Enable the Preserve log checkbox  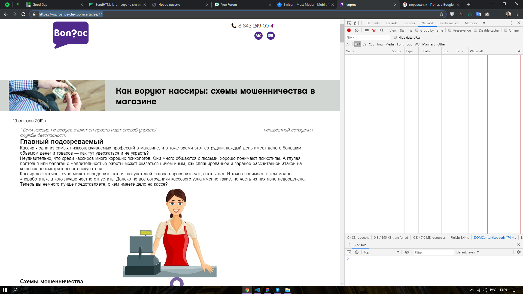(x=450, y=30)
